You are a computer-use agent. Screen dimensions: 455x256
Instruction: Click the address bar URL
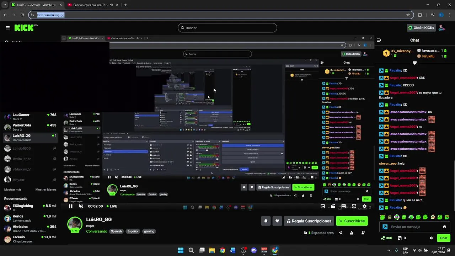coord(51,15)
